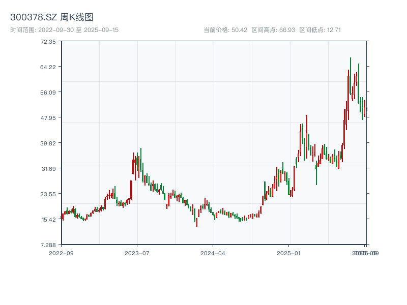Click x-axis date label 2023-07
407x305 pixels.
[137, 253]
